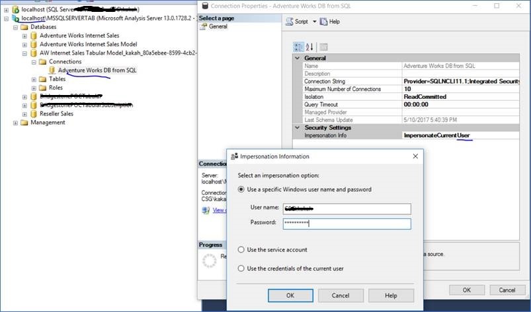Click the Impersonation Info value ImpersonateCurrentUser

[461, 135]
